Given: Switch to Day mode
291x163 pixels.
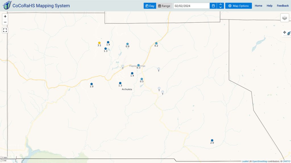Looking at the screenshot, I should click(x=150, y=6).
